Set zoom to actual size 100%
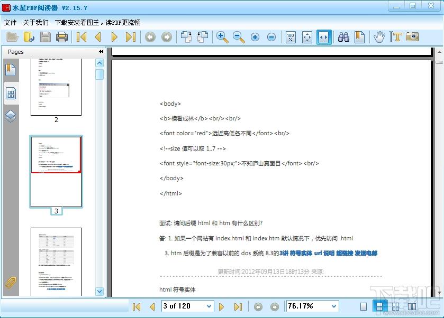The height and width of the screenshot is (318, 444). [291, 37]
